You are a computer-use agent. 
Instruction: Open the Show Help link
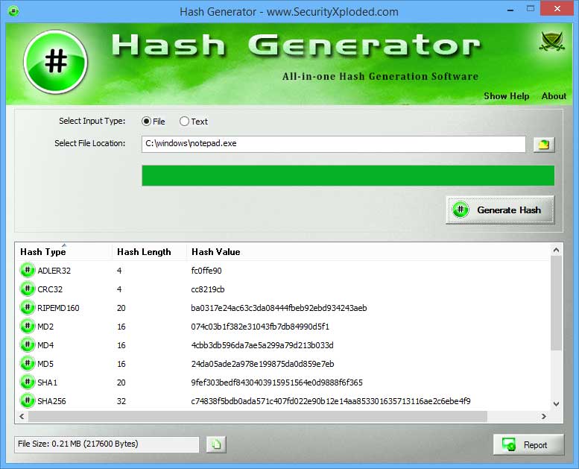click(506, 96)
